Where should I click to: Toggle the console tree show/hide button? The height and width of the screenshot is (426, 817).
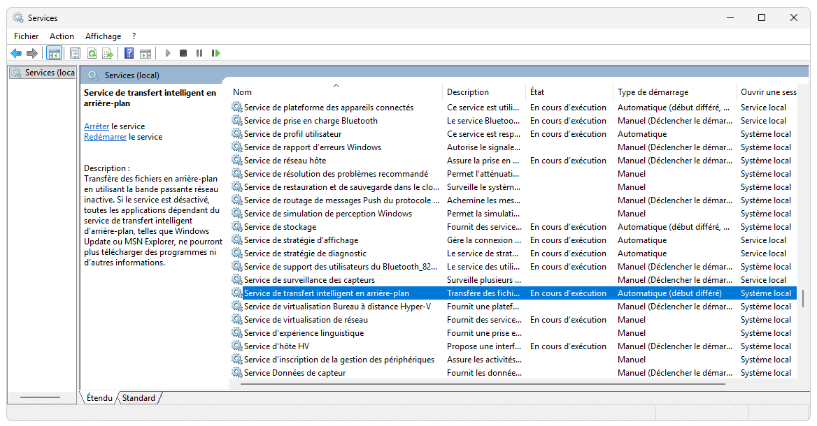tap(54, 53)
